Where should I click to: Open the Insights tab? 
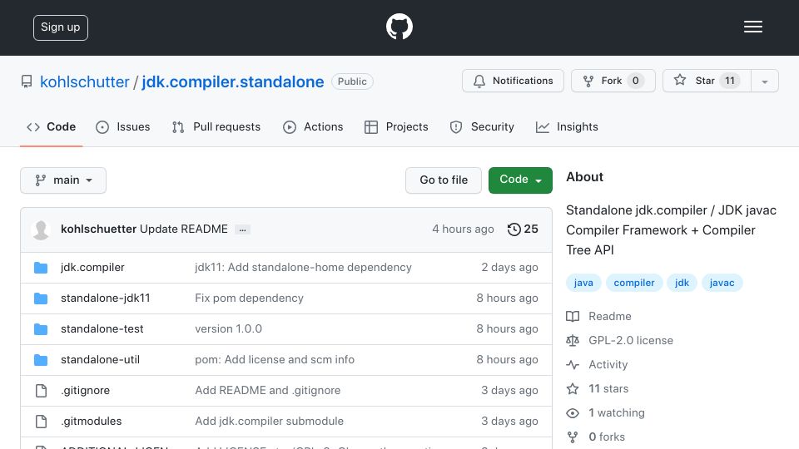click(567, 126)
